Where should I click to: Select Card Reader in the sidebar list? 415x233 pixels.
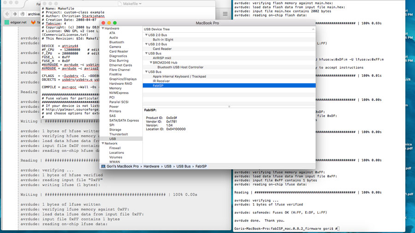click(x=119, y=52)
